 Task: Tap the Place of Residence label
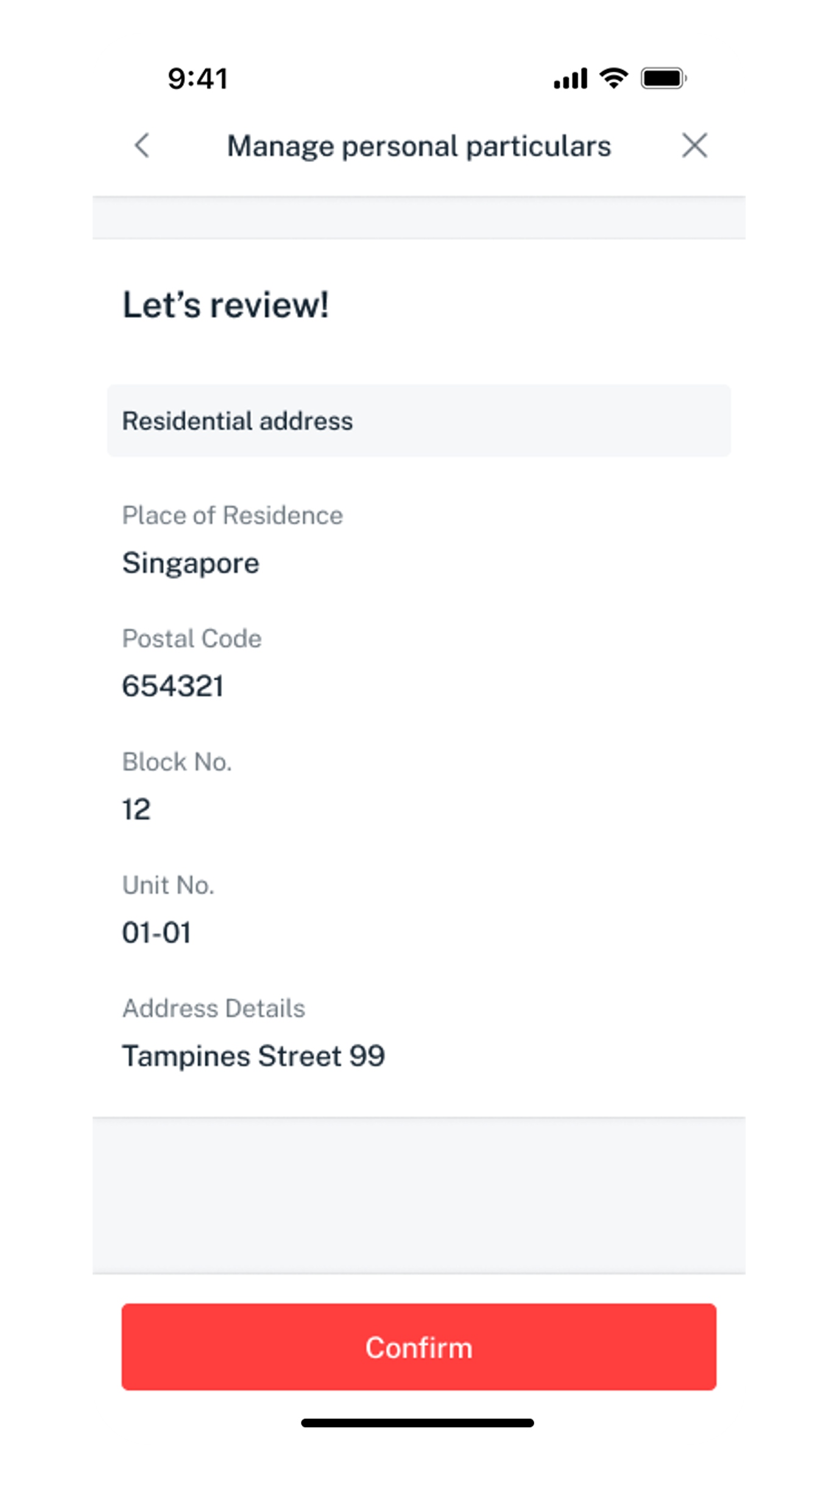pyautogui.click(x=232, y=515)
